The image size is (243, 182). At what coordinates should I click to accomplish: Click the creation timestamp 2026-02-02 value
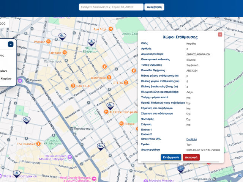tap(203, 150)
